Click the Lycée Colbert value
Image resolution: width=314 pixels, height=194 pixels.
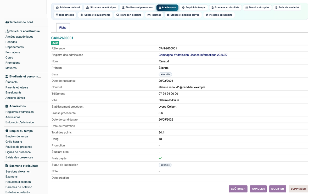click(x=167, y=107)
